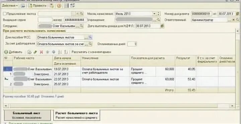Screen dimensions: 241x124
Task: Click the red X delete row icon
Action: click(x=41, y=52)
